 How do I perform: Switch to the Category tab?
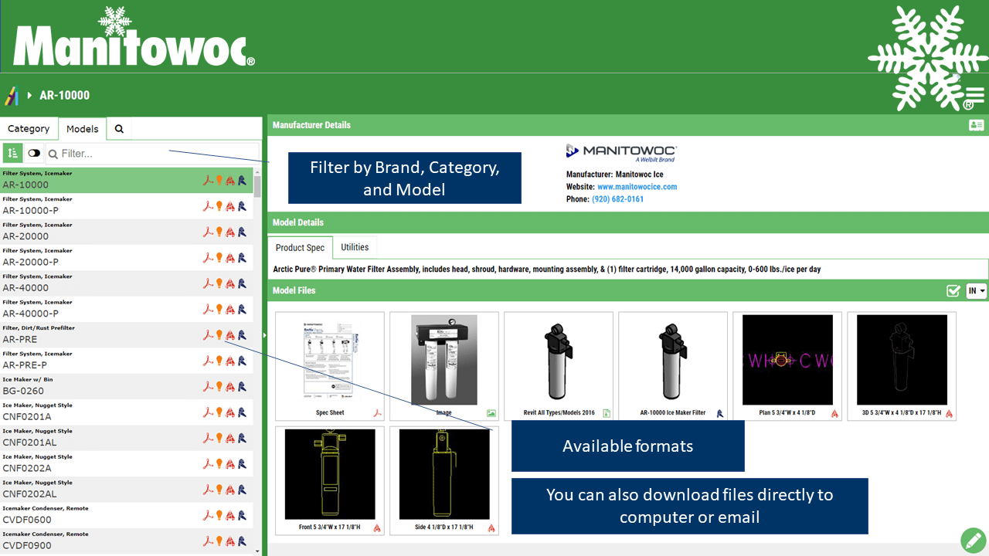[29, 129]
